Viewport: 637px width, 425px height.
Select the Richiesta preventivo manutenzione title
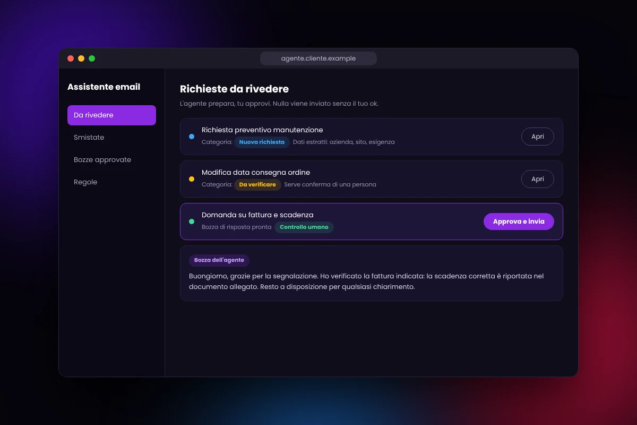point(262,130)
